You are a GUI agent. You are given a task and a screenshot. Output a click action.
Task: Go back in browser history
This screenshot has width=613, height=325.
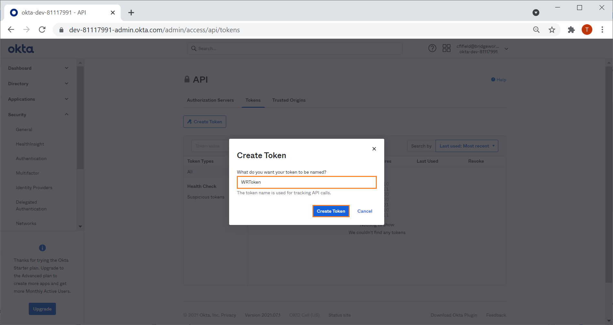tap(11, 30)
